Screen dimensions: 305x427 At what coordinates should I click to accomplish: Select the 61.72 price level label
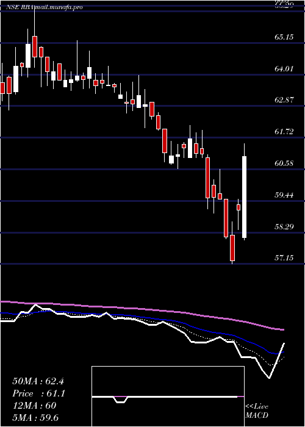click(x=284, y=132)
